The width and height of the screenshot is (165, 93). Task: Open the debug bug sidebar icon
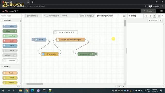click(154, 16)
